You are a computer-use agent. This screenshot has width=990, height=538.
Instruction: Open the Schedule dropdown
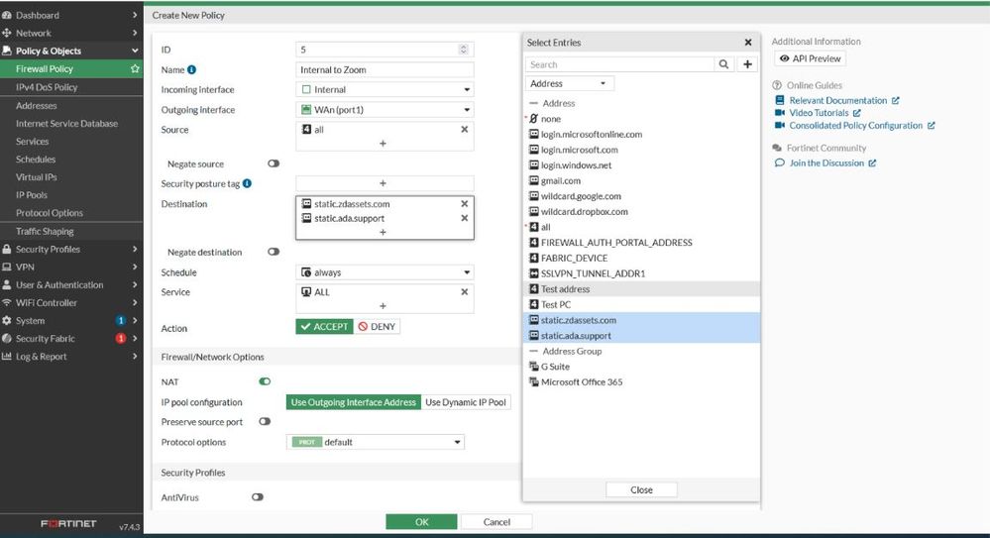385,272
